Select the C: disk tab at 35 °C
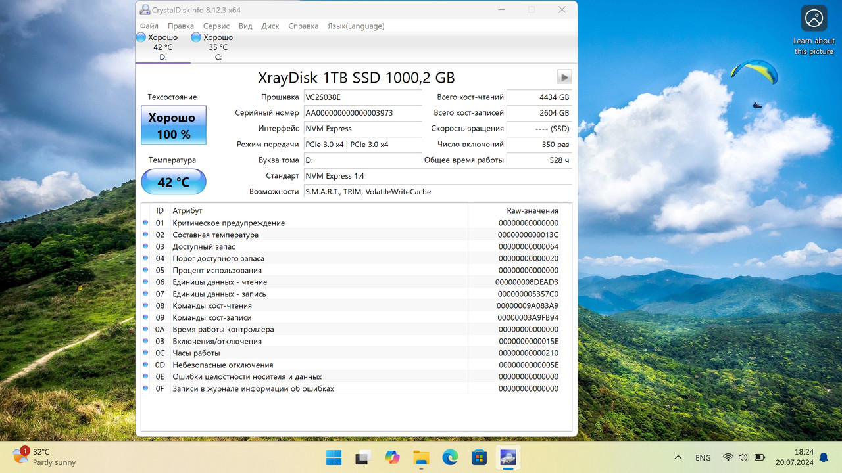Image resolution: width=842 pixels, height=473 pixels. 218,47
